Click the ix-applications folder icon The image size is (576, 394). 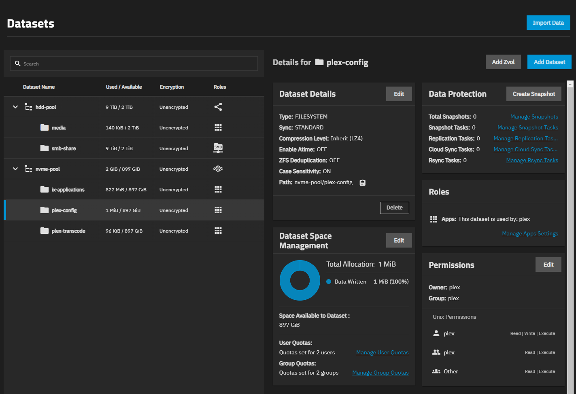[x=45, y=189]
